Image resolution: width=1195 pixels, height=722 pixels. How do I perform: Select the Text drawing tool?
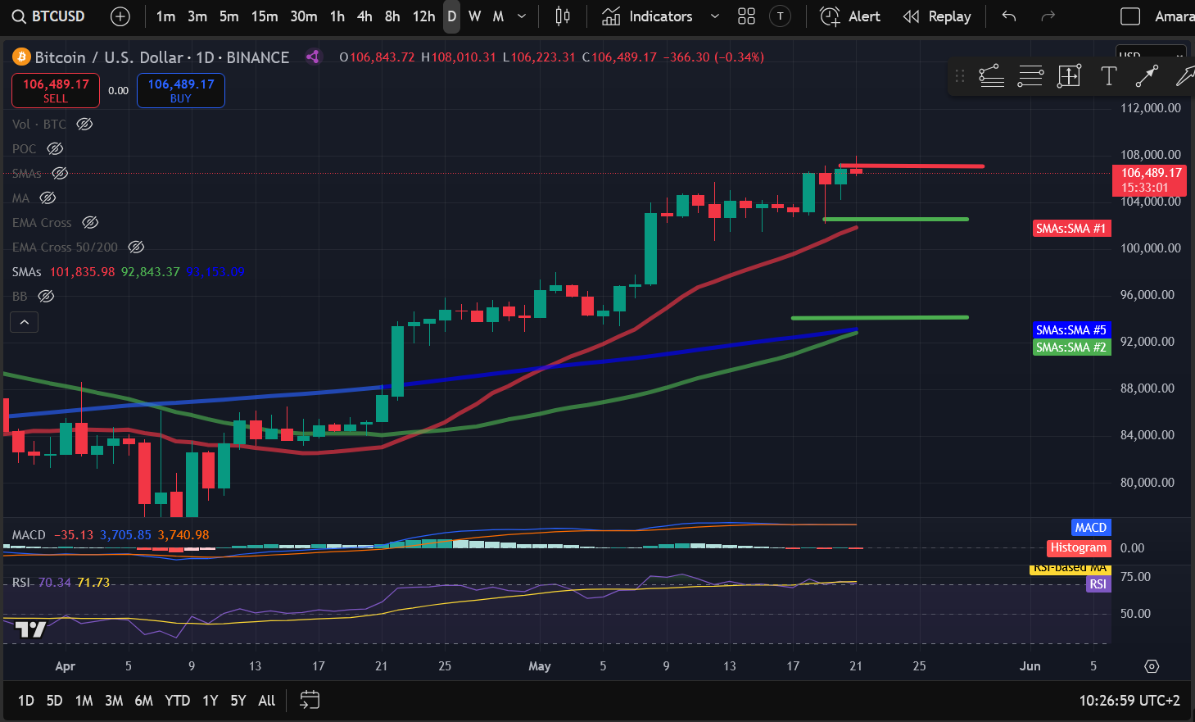point(1108,76)
